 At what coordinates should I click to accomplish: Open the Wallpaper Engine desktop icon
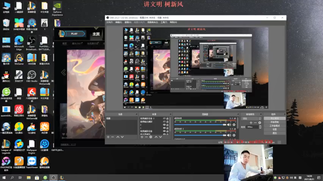point(32,147)
